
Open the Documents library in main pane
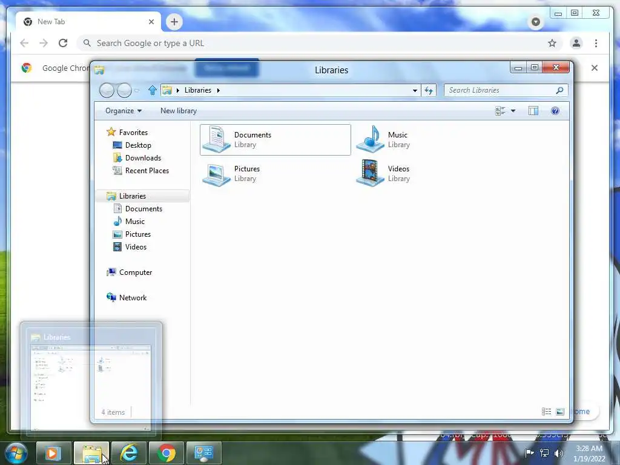click(275, 140)
